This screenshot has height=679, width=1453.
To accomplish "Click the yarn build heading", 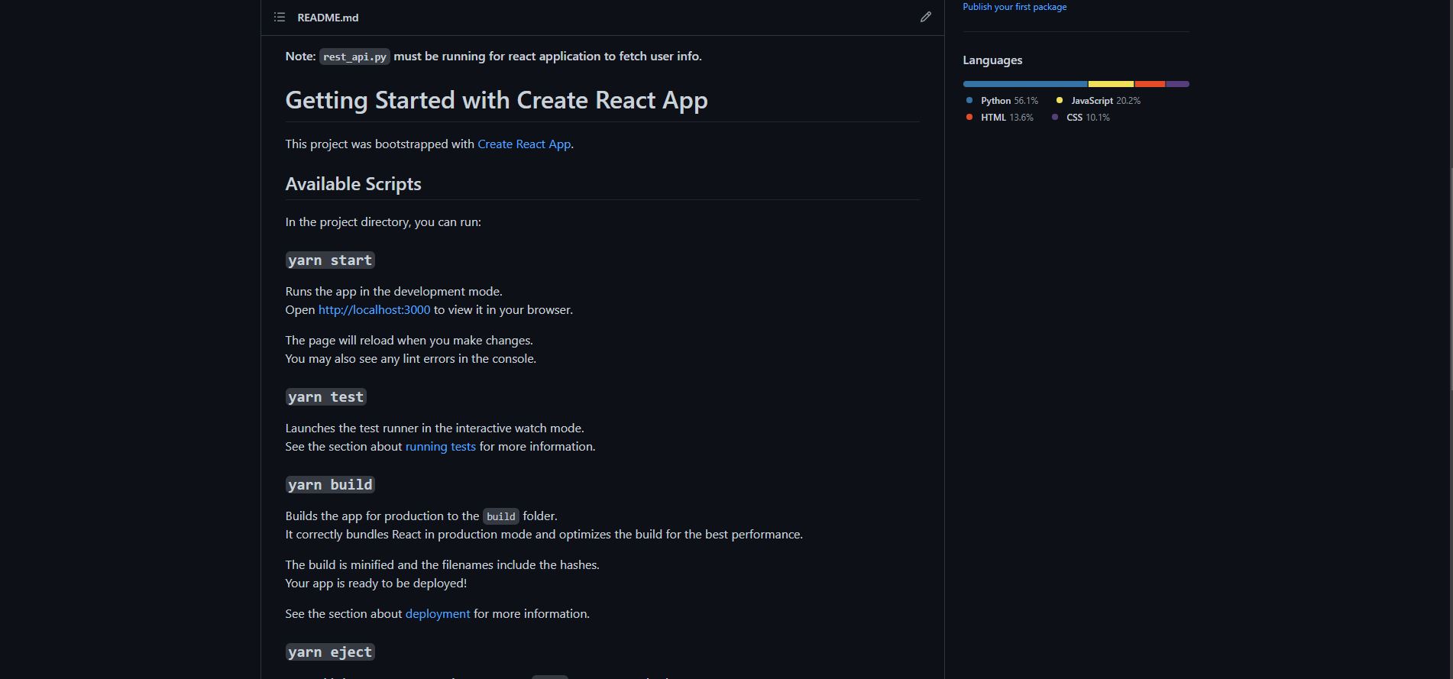I will point(330,485).
